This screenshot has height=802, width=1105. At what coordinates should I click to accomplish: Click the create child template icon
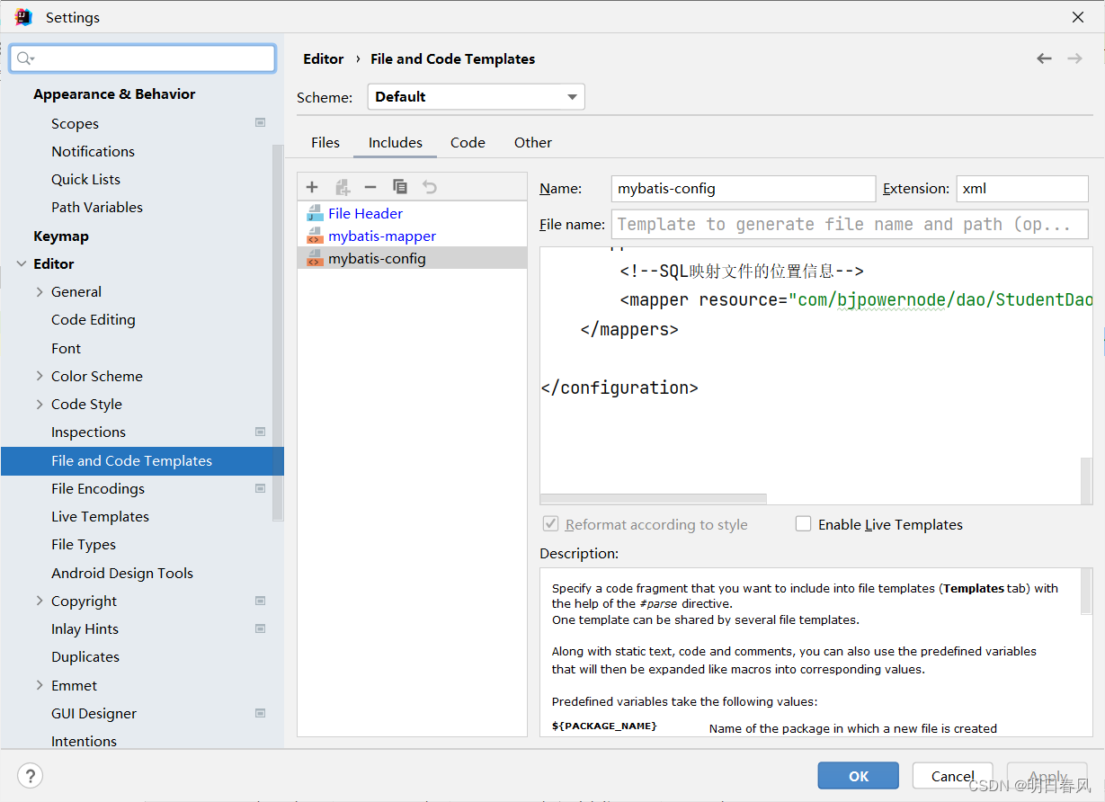pos(342,186)
